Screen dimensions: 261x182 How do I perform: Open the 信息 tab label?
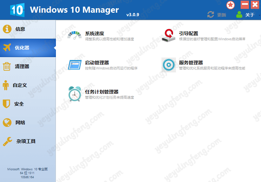pos(20,29)
